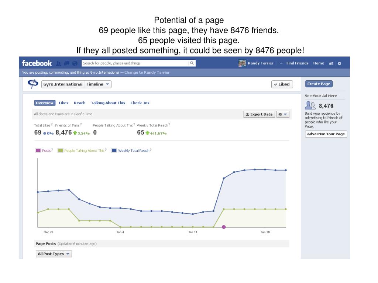Click Find Friends in header
Screen dimensions: 378x283
297,63
